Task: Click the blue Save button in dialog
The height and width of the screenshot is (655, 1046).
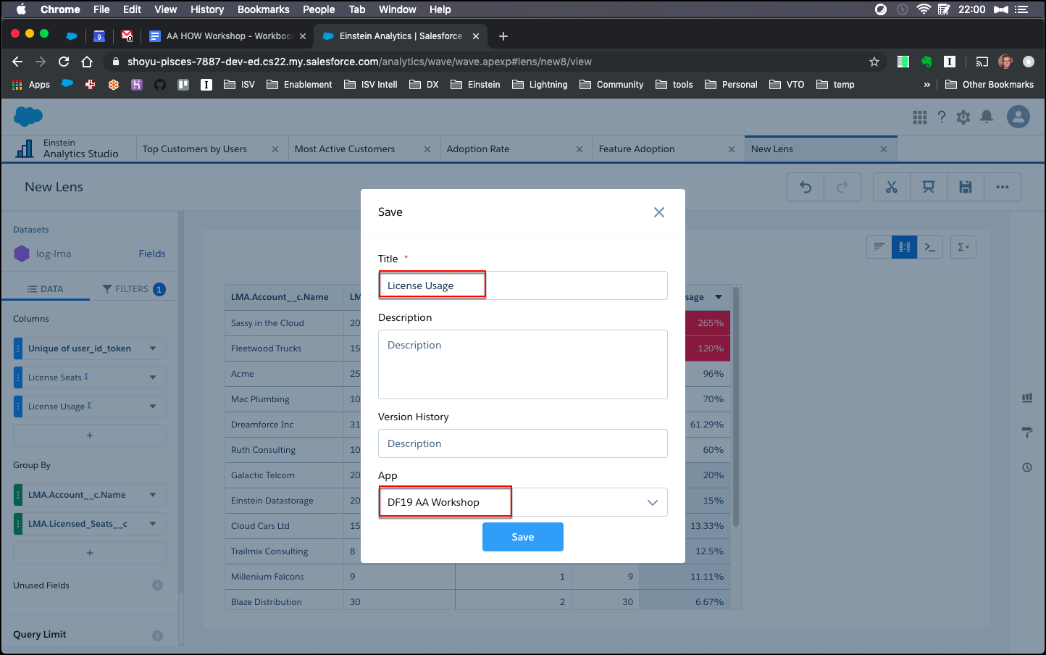Action: (x=523, y=537)
